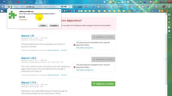Click the add-on puzzle icon in address bar
The height and width of the screenshot is (96, 172).
[x=9, y=7]
